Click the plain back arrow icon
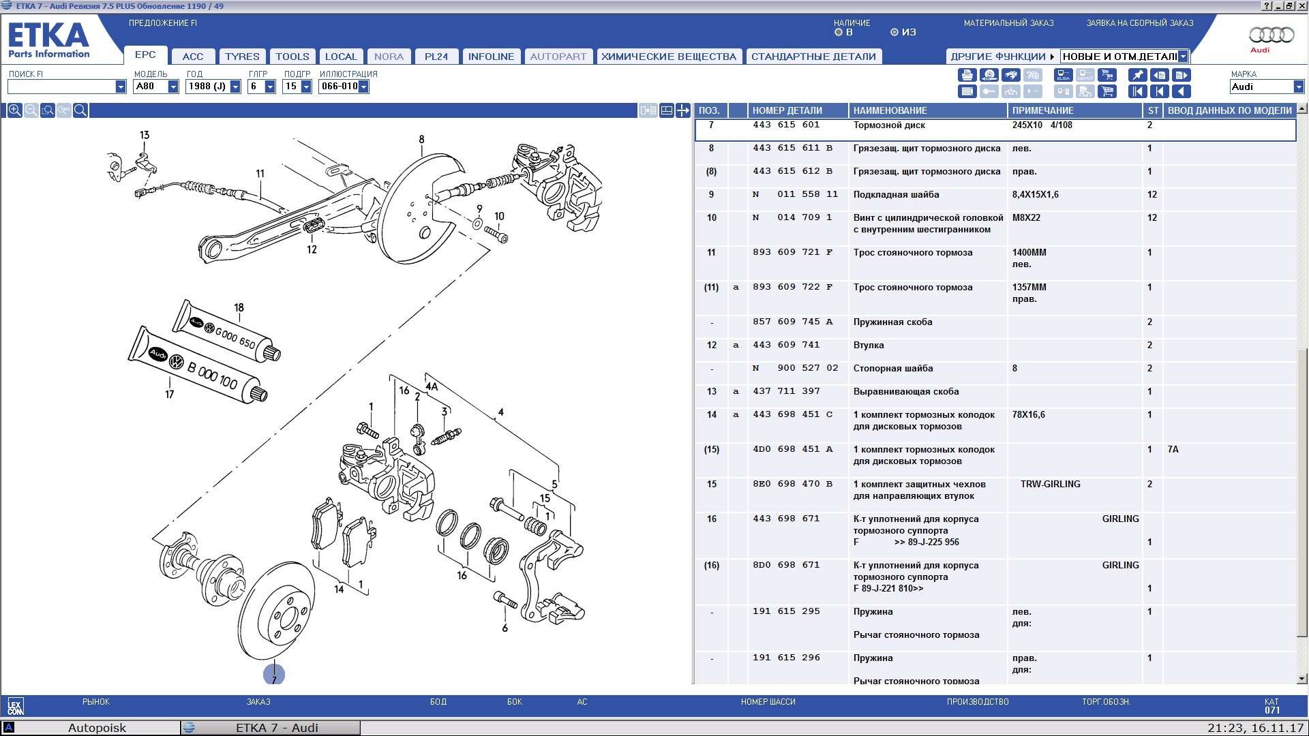This screenshot has height=736, width=1309. pyautogui.click(x=1182, y=91)
